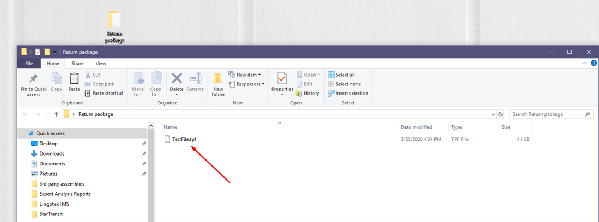
Task: Click Edit in the Open group
Action: pos(305,84)
